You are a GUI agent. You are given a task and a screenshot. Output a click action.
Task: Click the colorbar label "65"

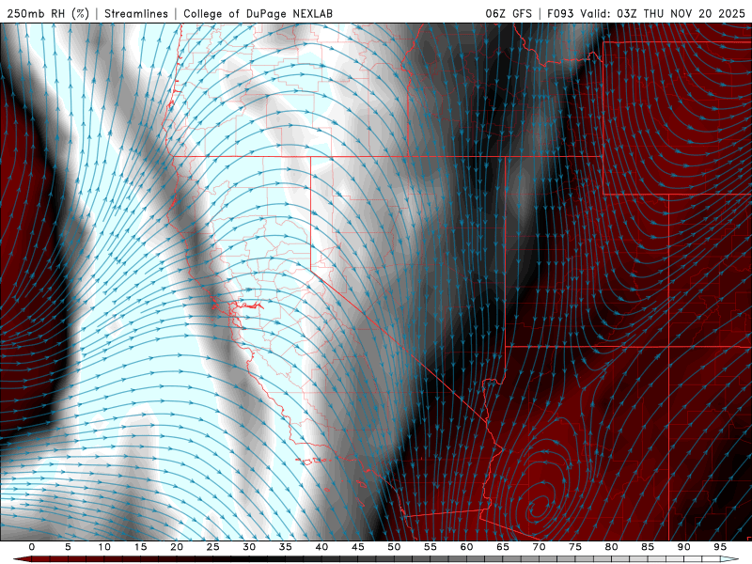[503, 547]
